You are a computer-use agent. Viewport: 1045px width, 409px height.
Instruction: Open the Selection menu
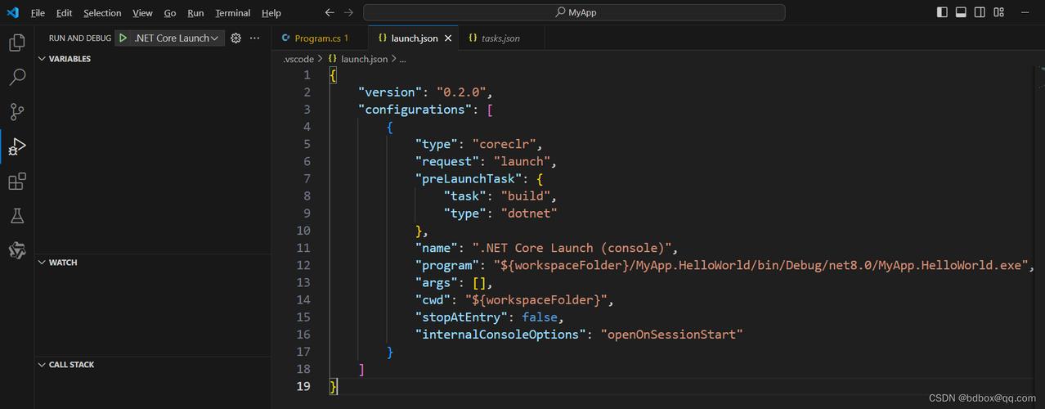coord(102,13)
